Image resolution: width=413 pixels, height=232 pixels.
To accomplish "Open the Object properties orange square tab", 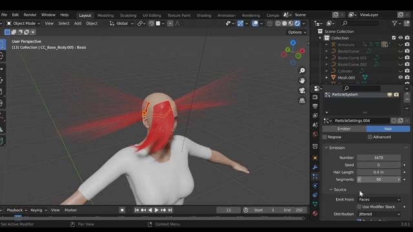I will [x=315, y=158].
